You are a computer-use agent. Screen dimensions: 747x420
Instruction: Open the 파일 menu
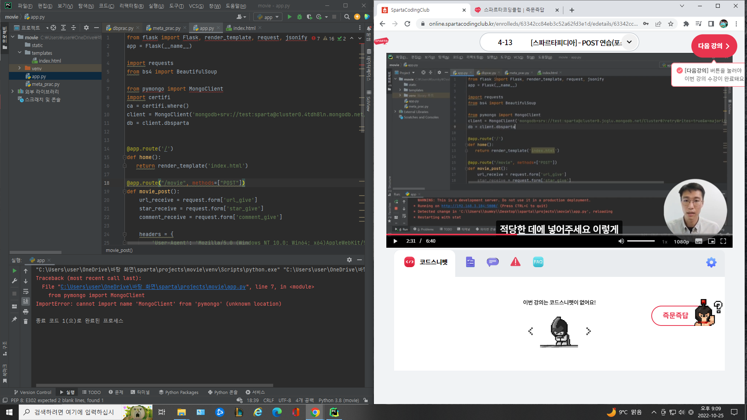tap(25, 6)
